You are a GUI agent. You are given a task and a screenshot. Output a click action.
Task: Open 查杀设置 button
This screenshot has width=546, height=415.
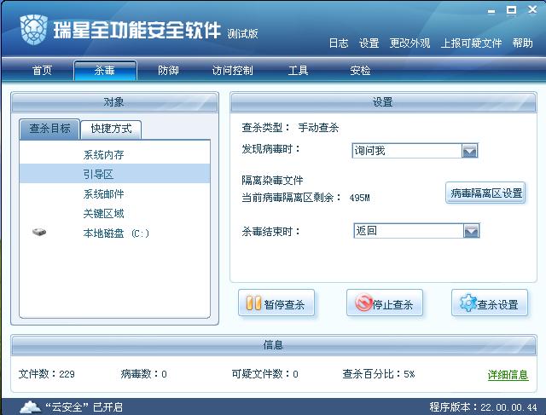click(x=490, y=303)
